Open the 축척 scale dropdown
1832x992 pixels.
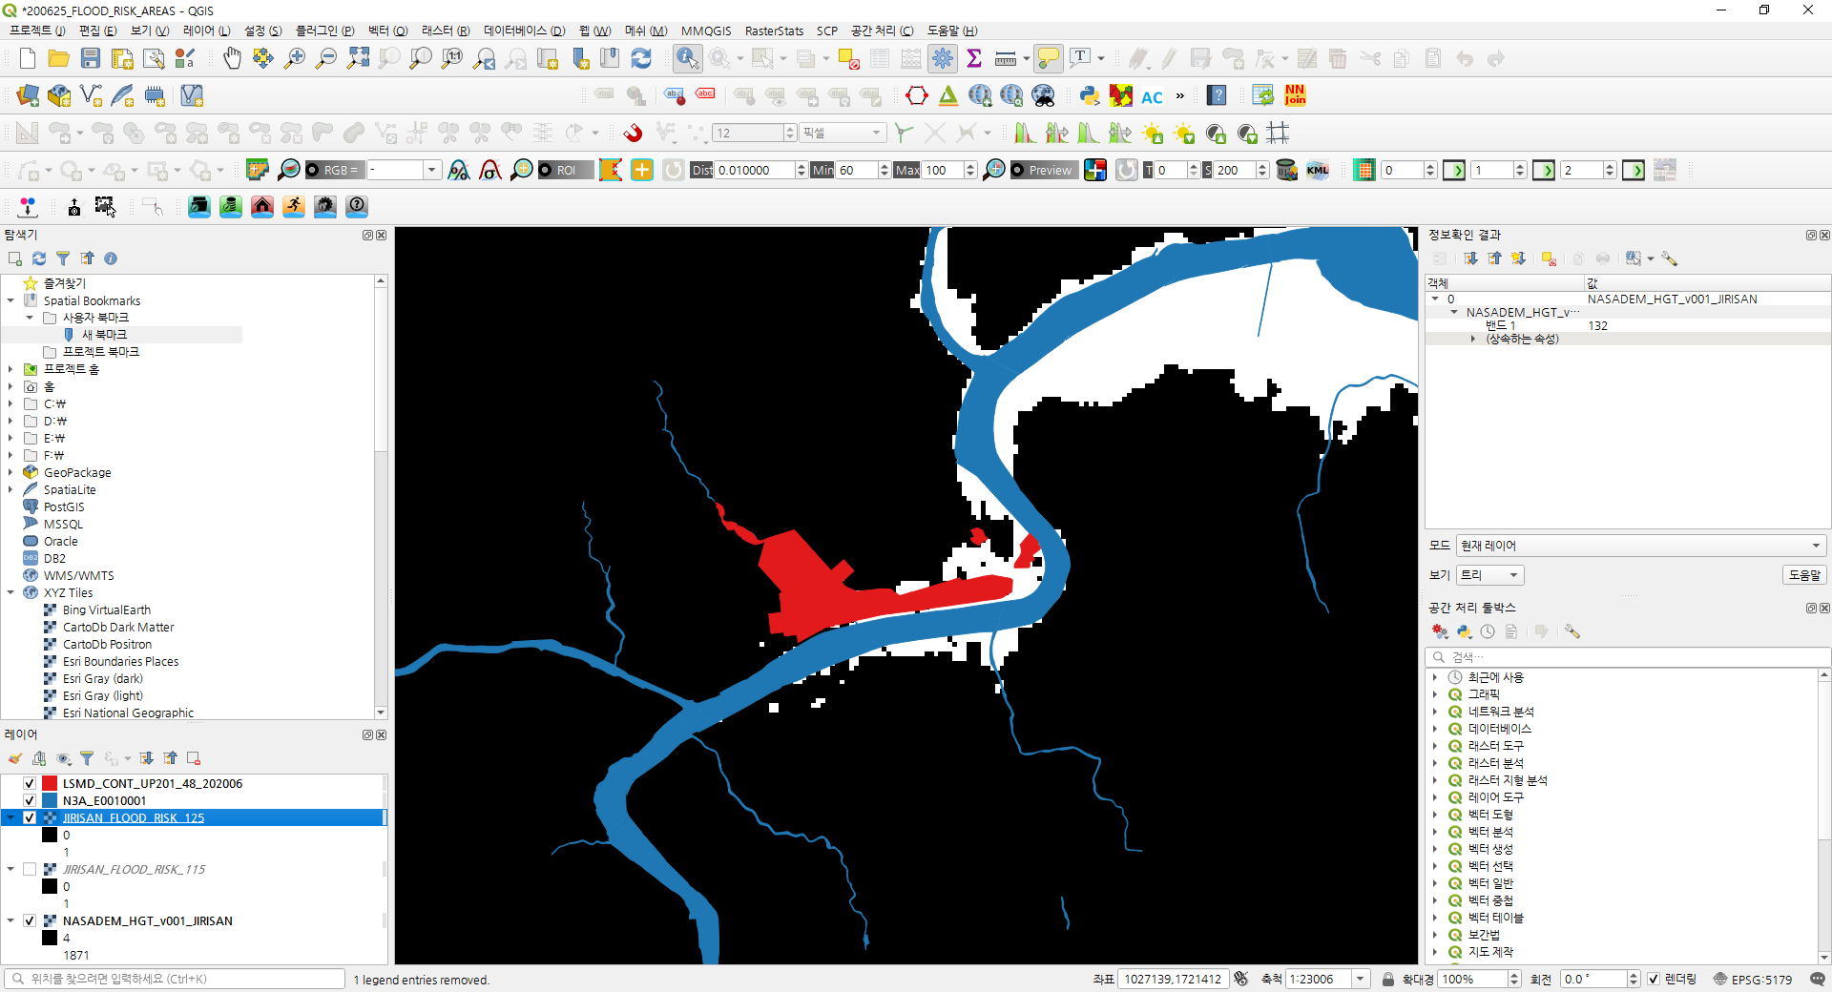click(x=1362, y=979)
